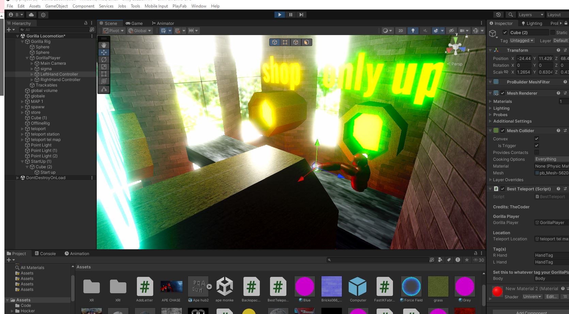Viewport: 569px width, 314px height.
Task: Toggle Mesh Renderer enabled checkbox
Action: pos(503,93)
